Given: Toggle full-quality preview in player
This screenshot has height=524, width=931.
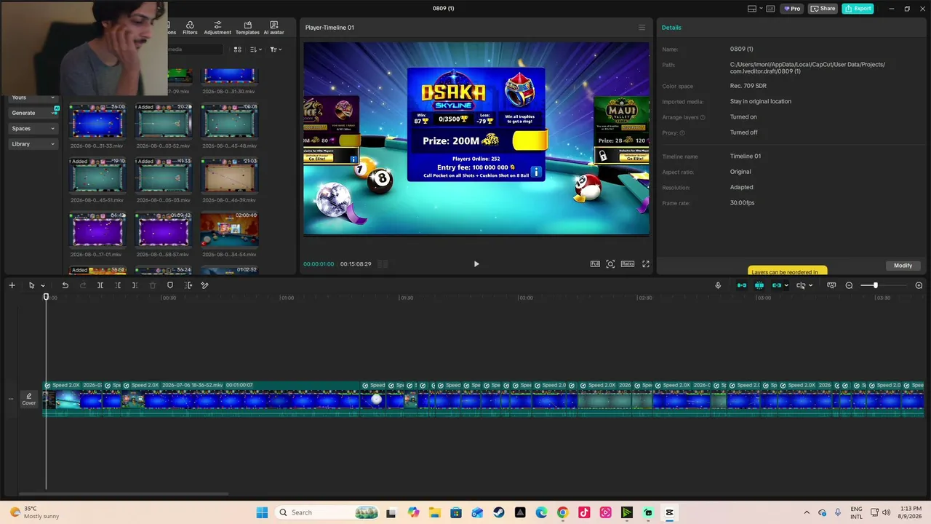Looking at the screenshot, I should coord(595,264).
